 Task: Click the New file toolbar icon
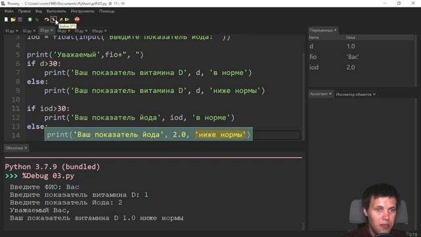6,19
